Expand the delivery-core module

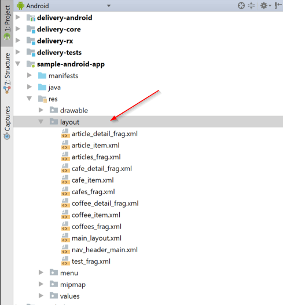coord(18,29)
